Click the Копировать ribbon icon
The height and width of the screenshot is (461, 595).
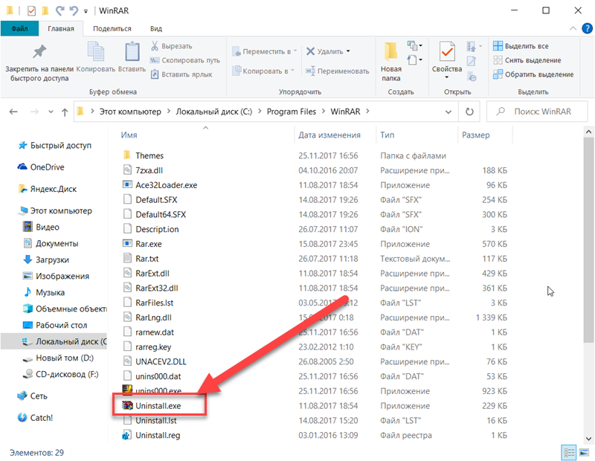coord(96,52)
